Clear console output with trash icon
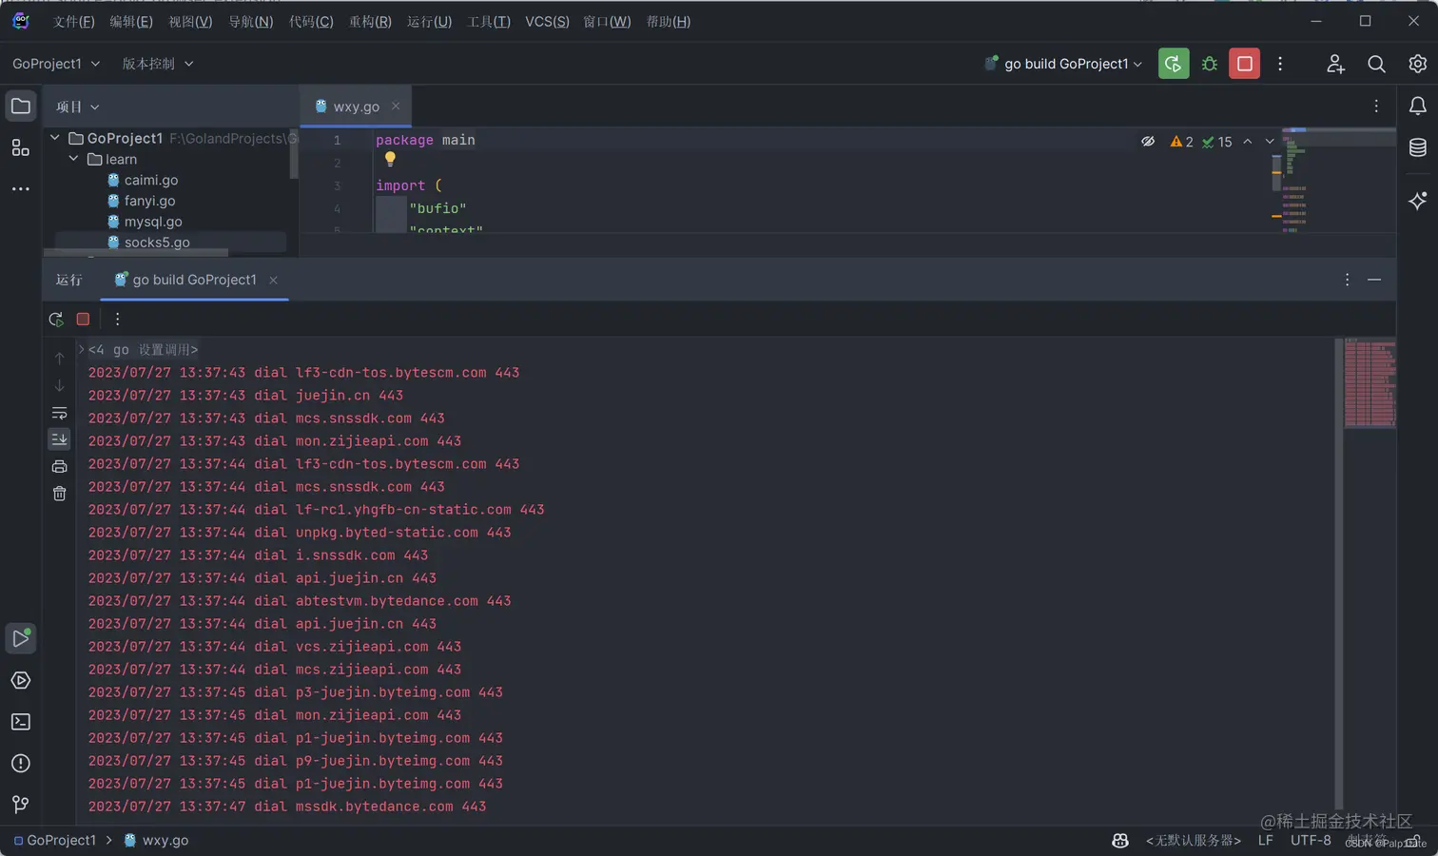This screenshot has width=1438, height=856. pos(59,494)
